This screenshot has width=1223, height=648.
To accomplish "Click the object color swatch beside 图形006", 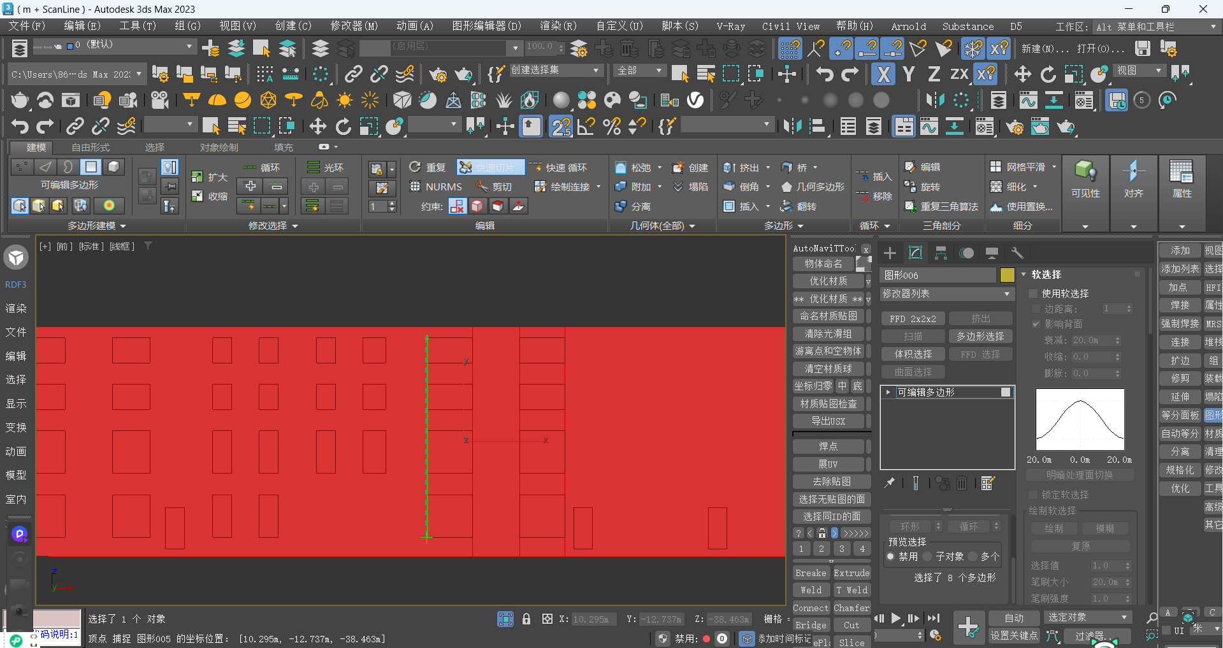I will [1007, 275].
